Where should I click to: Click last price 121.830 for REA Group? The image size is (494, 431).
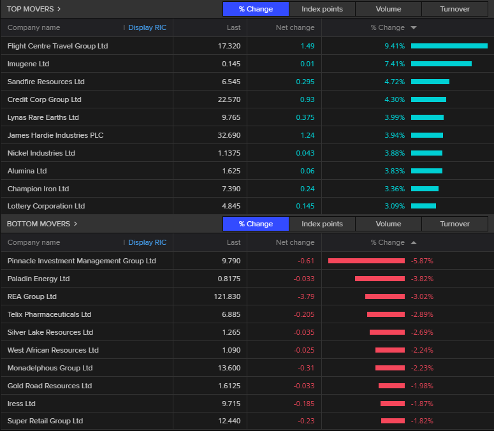pyautogui.click(x=227, y=296)
